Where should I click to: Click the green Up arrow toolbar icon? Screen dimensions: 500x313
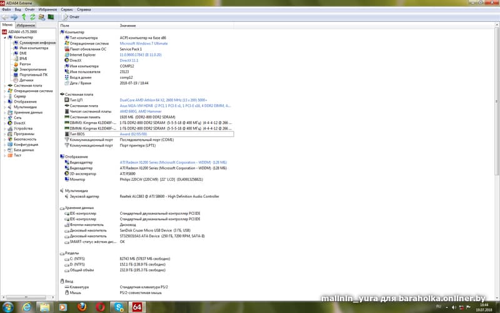point(24,17)
